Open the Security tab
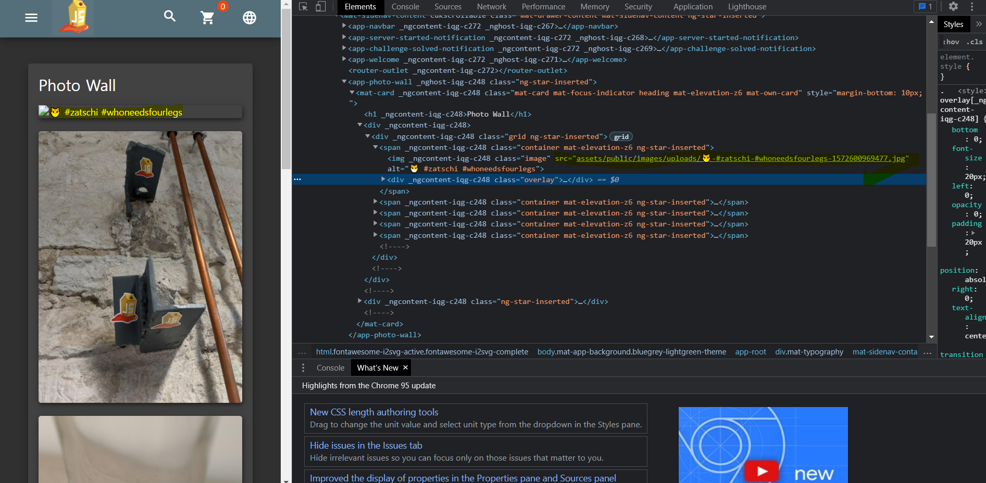The width and height of the screenshot is (986, 483). 638,7
